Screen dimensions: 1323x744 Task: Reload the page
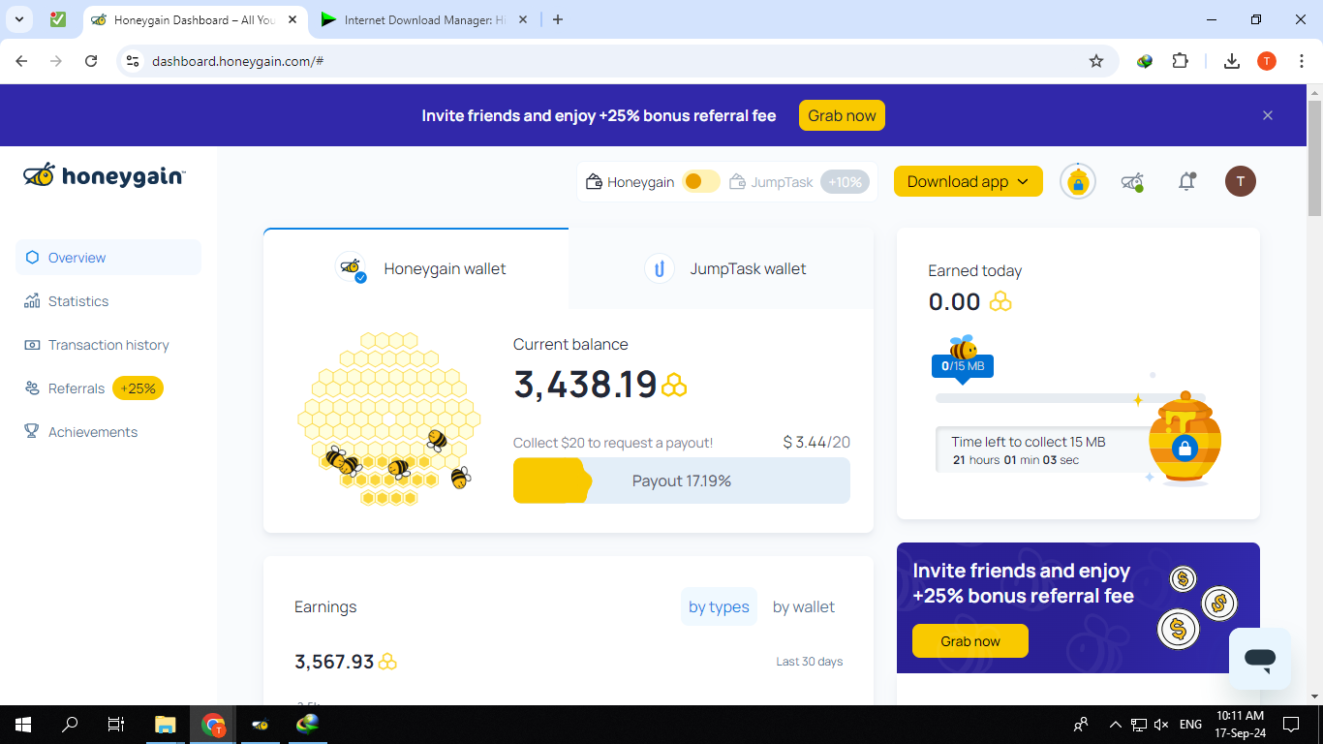click(x=91, y=61)
